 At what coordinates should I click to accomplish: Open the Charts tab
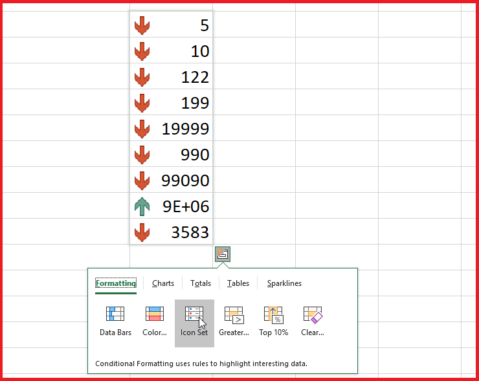point(163,283)
